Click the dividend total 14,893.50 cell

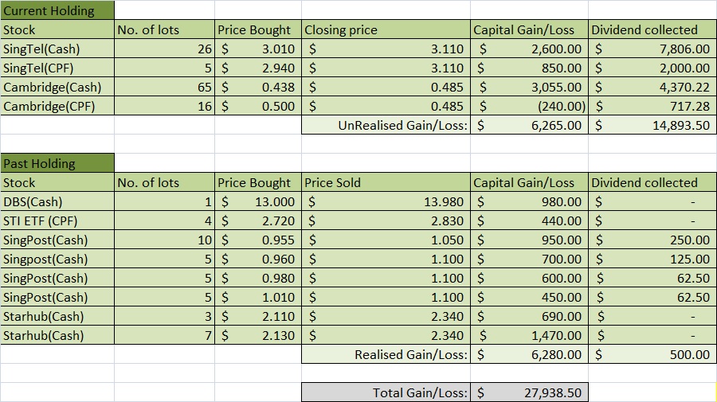tap(652, 126)
